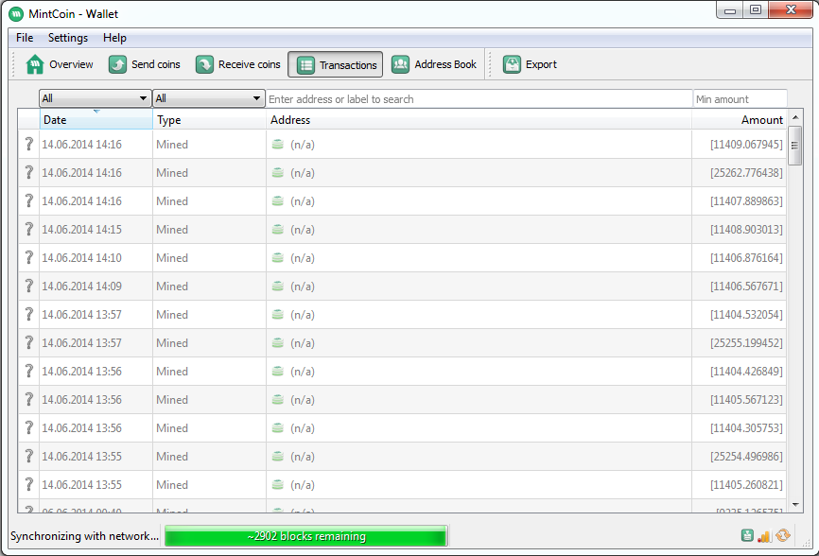Export the transaction list
819x556 pixels.
530,64
